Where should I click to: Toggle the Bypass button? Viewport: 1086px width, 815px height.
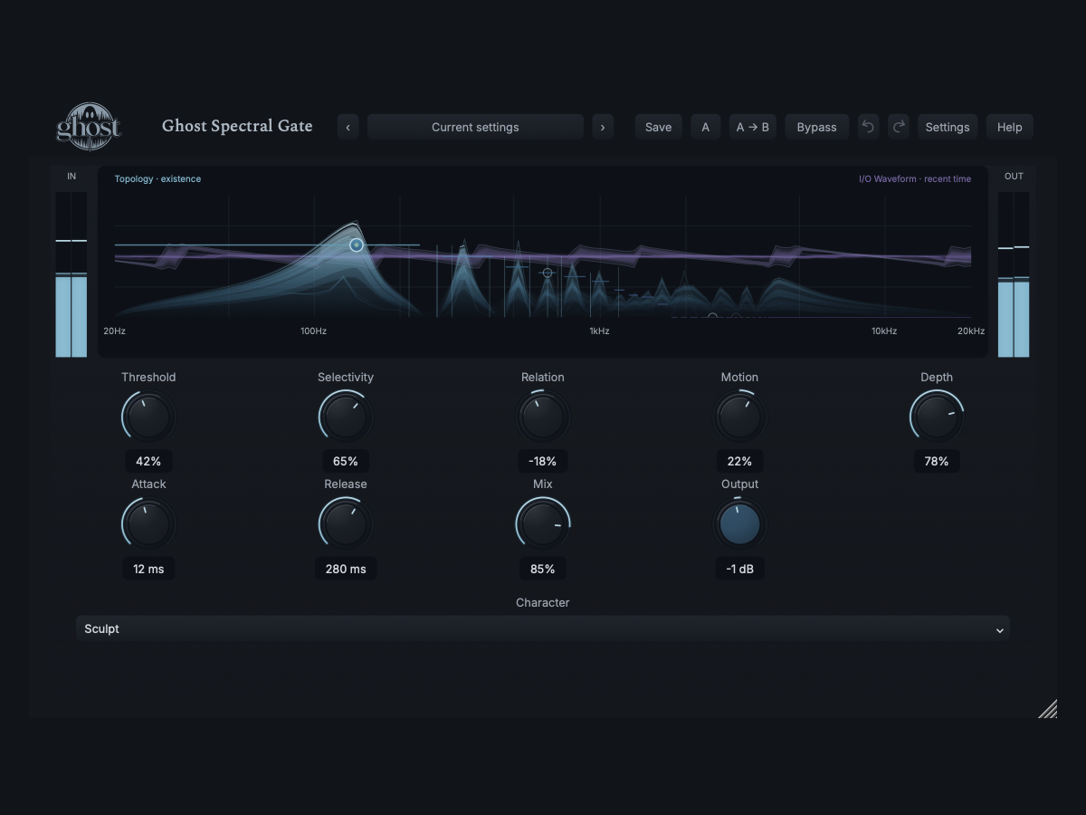pyautogui.click(x=816, y=127)
